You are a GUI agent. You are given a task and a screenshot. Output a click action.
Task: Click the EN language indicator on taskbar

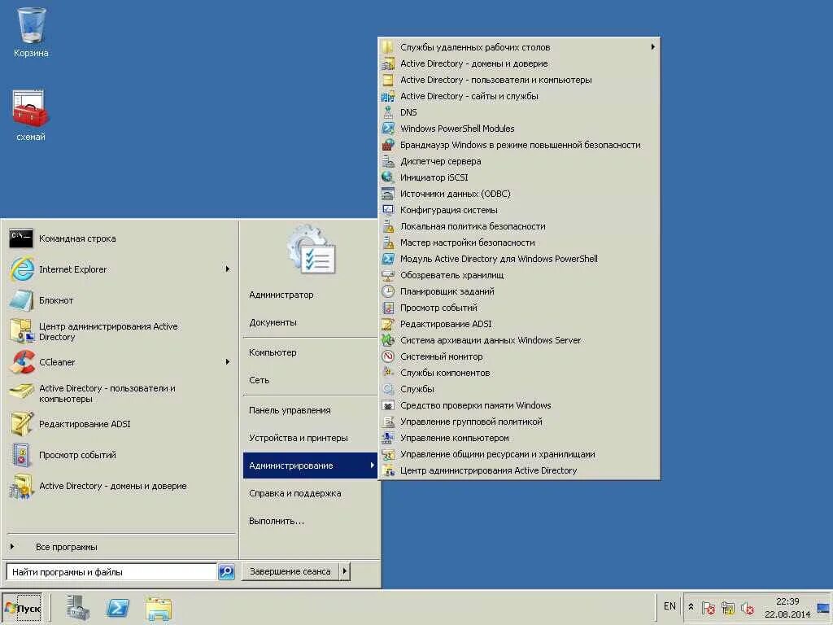pos(669,606)
